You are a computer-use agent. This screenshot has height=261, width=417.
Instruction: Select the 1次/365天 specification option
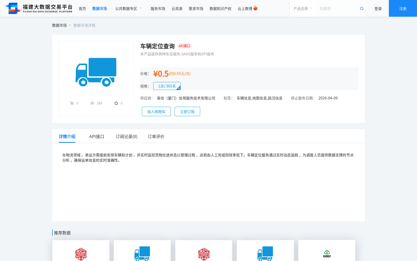click(167, 86)
